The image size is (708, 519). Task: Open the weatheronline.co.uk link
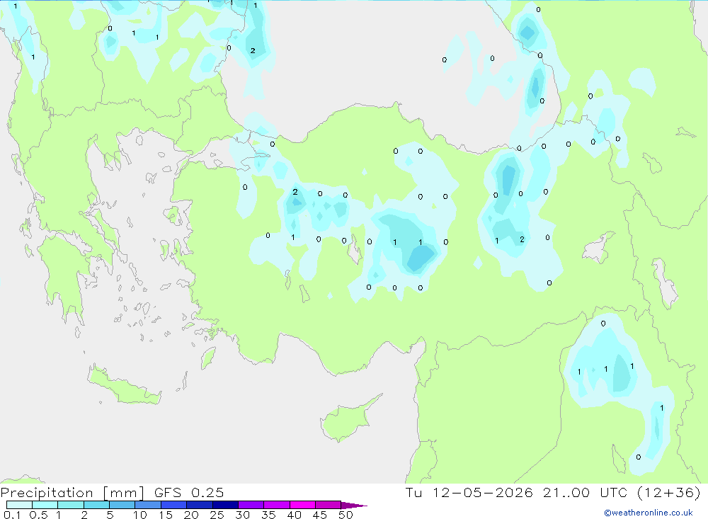coord(649,513)
